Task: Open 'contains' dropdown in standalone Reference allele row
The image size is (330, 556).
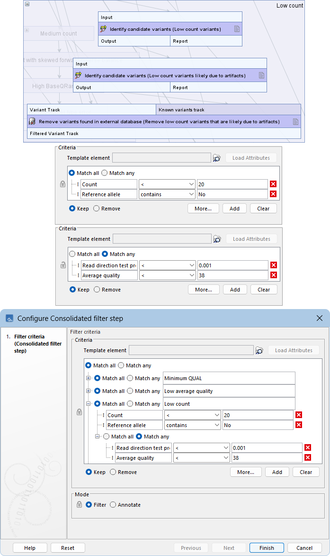Action: tap(167, 194)
